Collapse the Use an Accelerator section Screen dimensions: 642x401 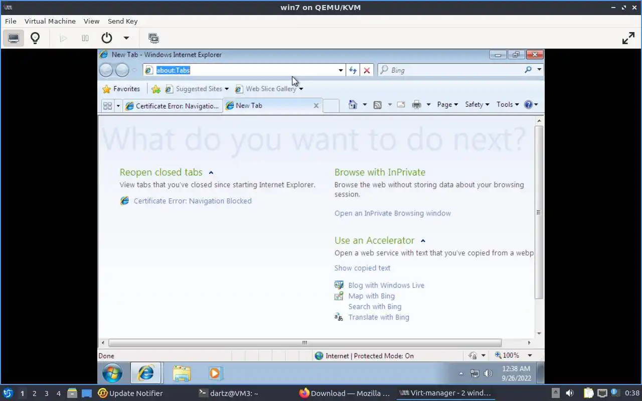(x=423, y=241)
